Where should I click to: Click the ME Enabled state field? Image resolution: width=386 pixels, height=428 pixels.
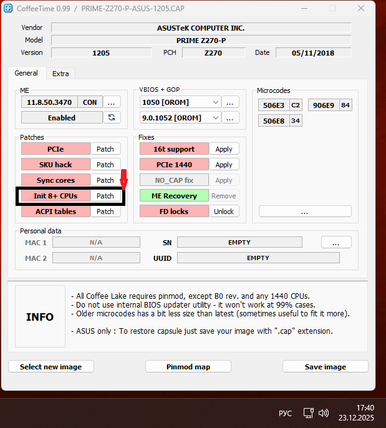tap(62, 118)
